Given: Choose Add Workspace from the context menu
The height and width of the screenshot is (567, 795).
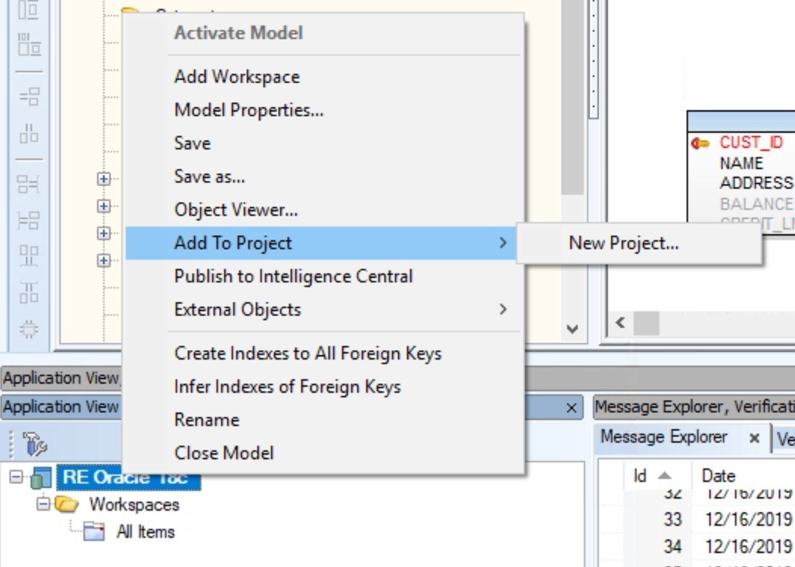Looking at the screenshot, I should [x=236, y=77].
